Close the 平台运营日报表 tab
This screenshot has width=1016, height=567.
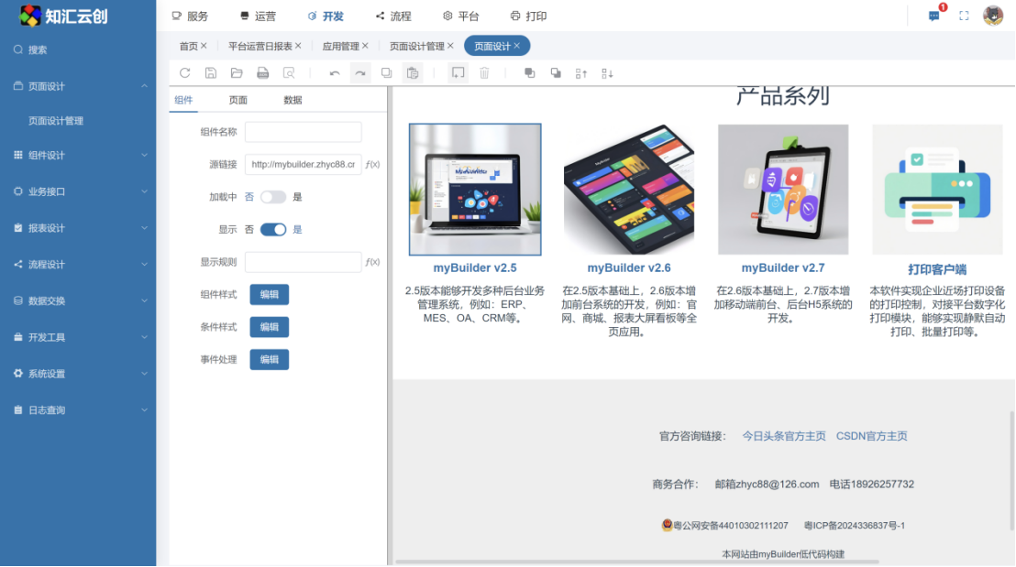298,46
